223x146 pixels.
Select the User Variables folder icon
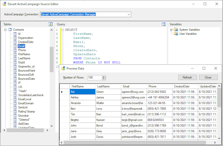pyautogui.click(x=176, y=34)
